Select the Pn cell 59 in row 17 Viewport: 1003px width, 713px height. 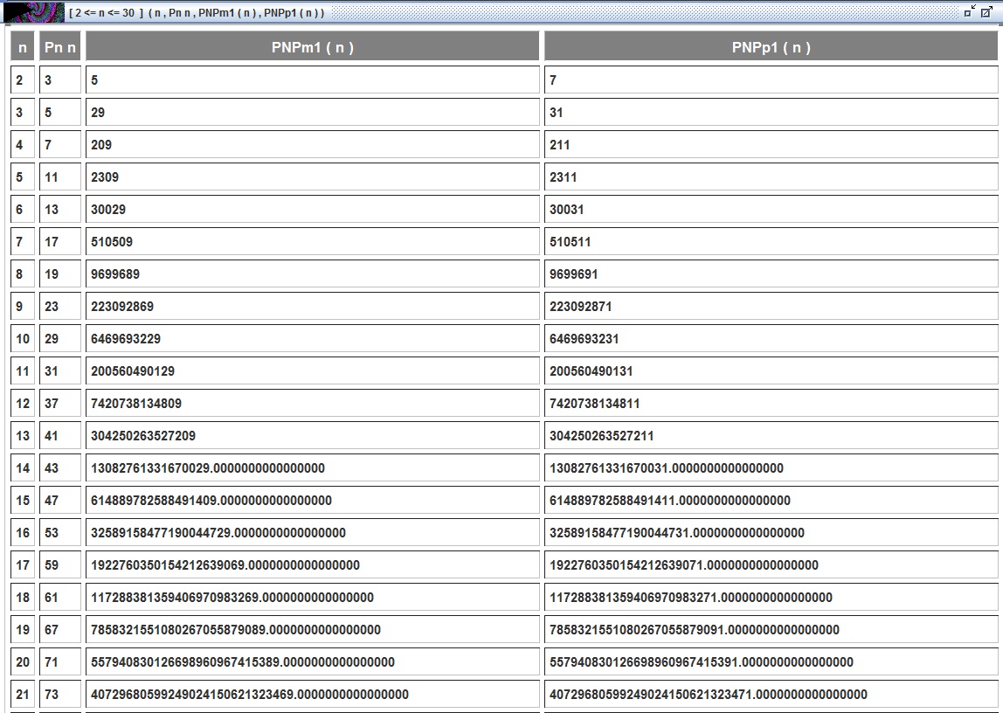[x=60, y=564]
